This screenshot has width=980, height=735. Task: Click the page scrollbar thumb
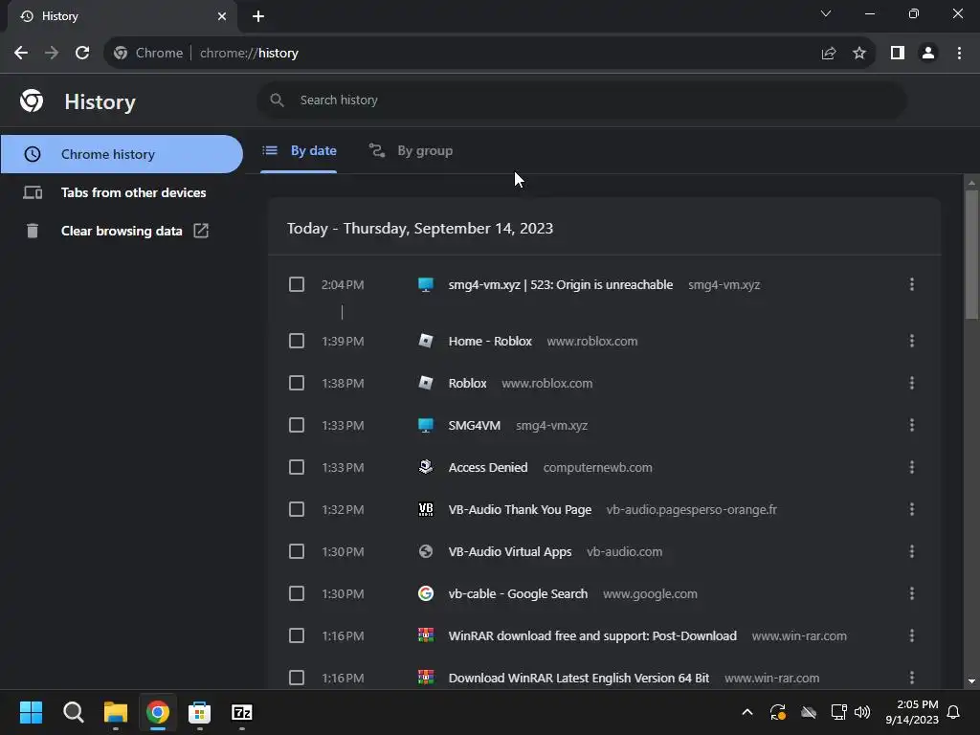pyautogui.click(x=971, y=255)
